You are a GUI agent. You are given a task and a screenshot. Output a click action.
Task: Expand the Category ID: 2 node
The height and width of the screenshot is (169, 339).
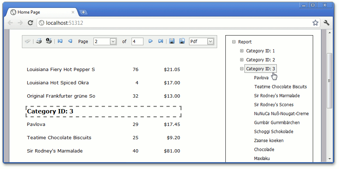[x=242, y=60]
